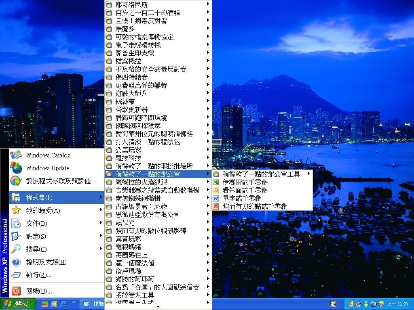Click the Windows Catalog icon
Viewport: 414px width, 310px height.
(16, 155)
